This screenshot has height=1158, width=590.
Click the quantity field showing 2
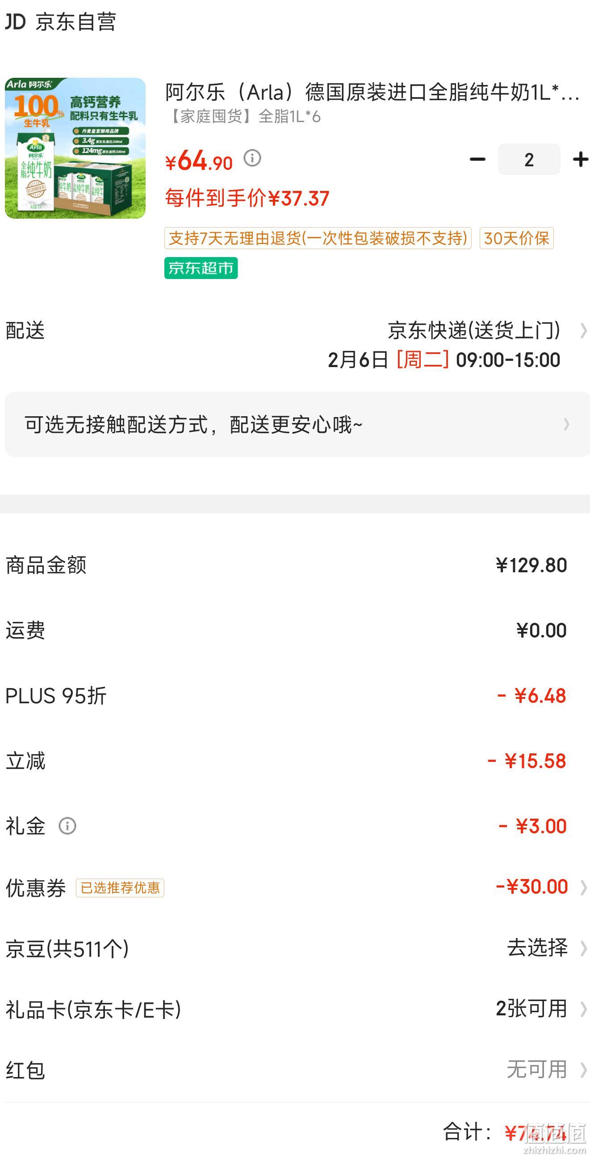[x=529, y=159]
